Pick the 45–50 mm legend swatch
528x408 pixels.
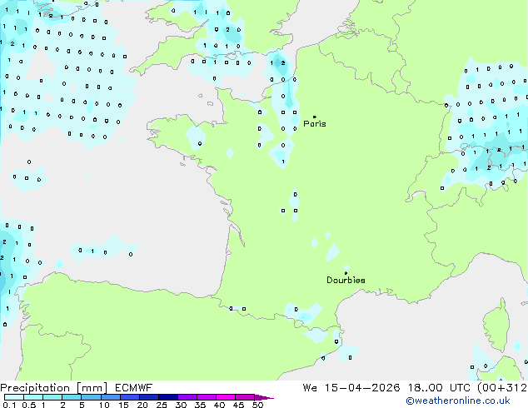[x=245, y=397]
